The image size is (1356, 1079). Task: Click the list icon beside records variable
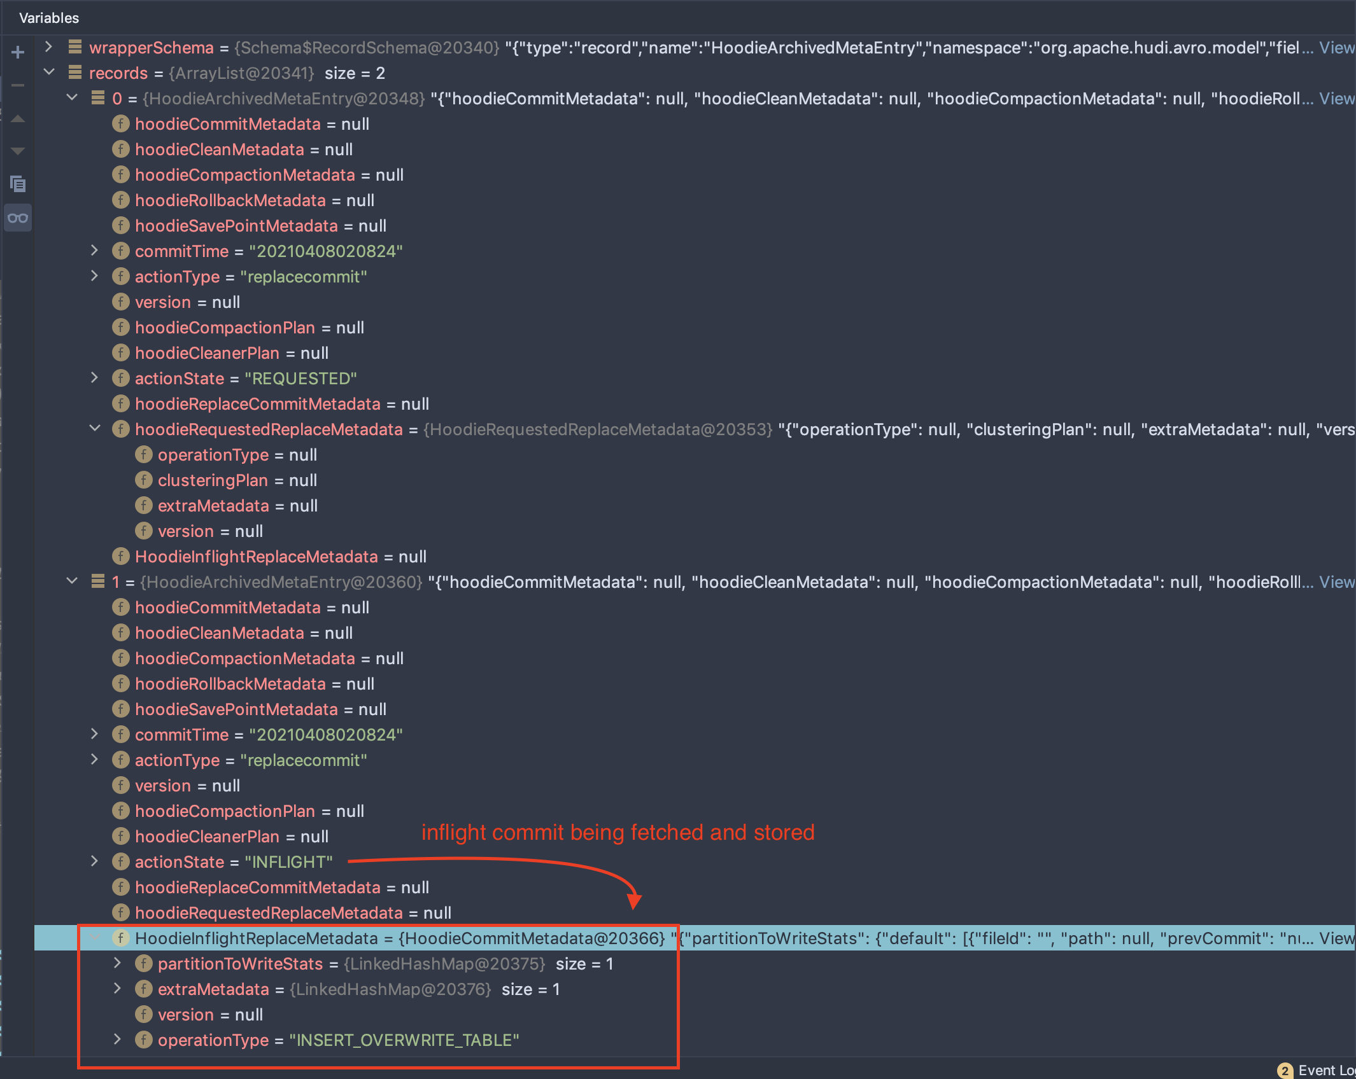pos(75,73)
